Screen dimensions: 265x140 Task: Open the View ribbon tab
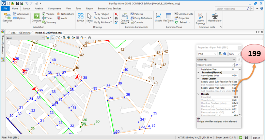tap(69, 8)
